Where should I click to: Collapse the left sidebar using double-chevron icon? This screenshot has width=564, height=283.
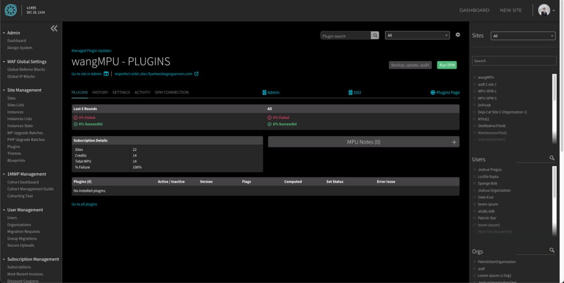click(x=54, y=29)
